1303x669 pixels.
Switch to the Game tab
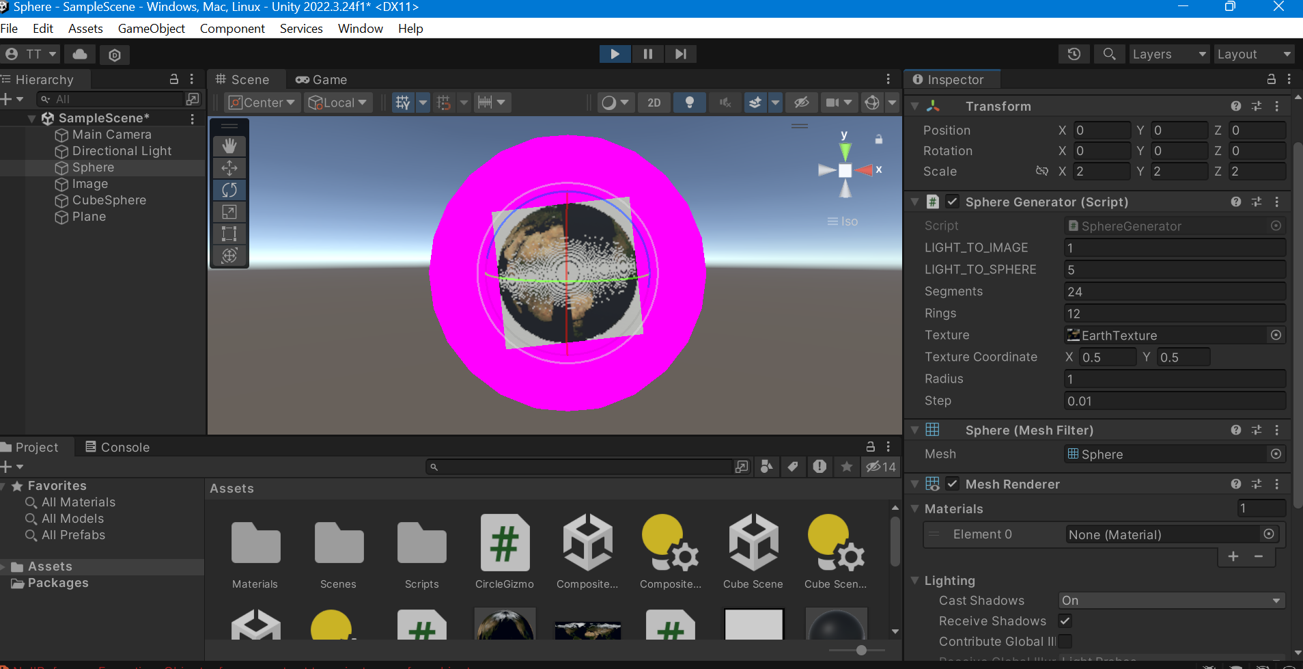pos(322,79)
